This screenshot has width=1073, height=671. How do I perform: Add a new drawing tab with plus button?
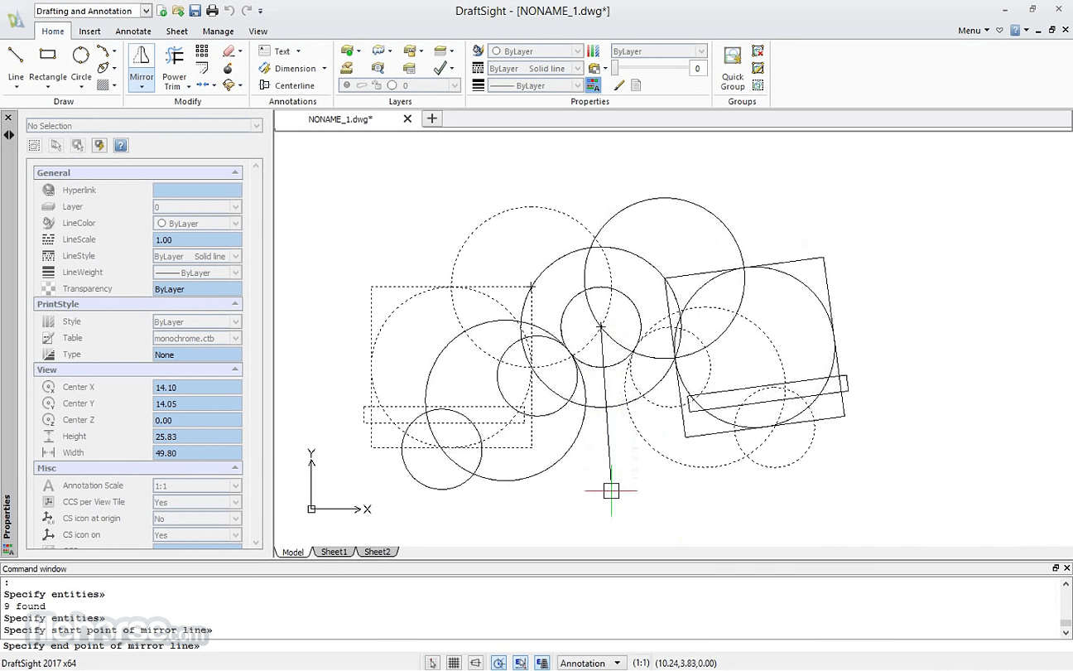pyautogui.click(x=432, y=118)
